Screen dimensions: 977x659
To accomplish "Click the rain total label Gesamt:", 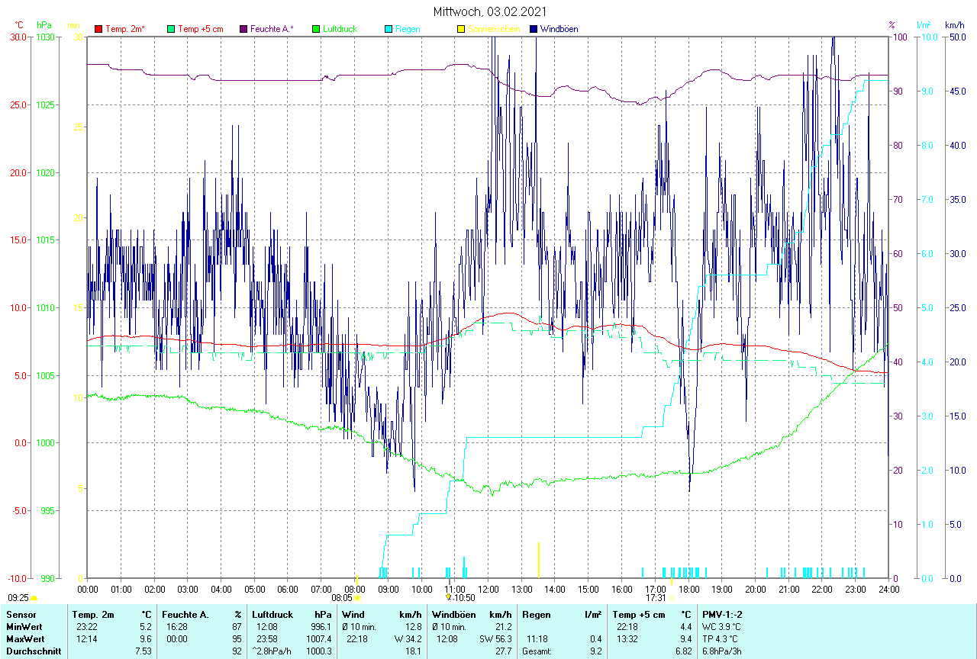I will pyautogui.click(x=538, y=651).
